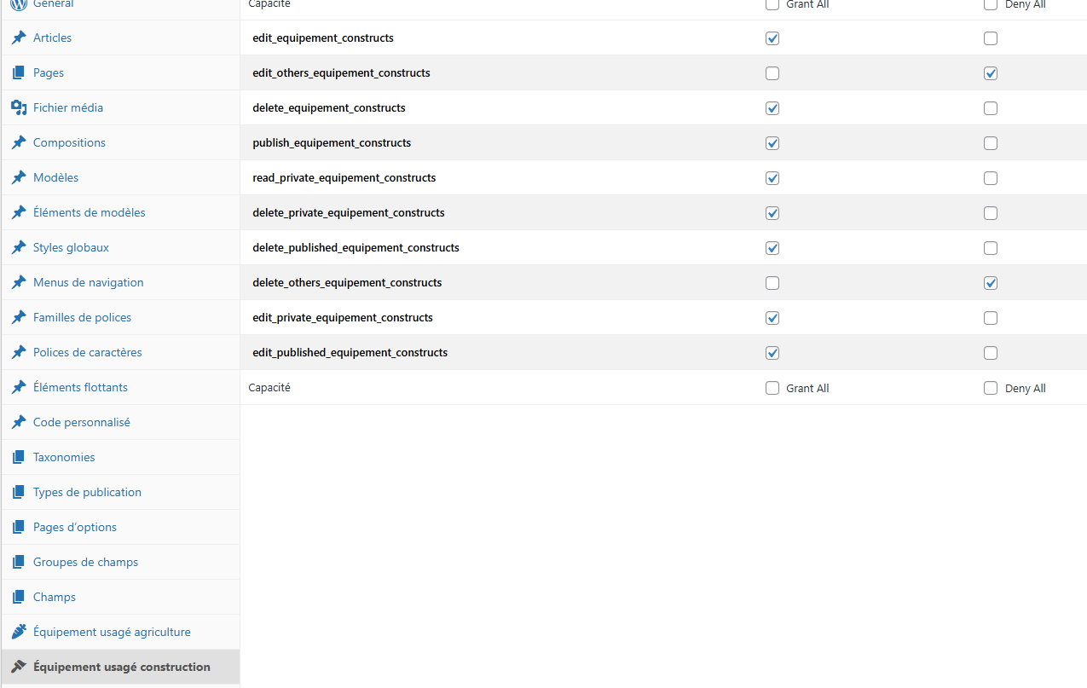Check the bottom Grant All checkbox
The height and width of the screenshot is (688, 1087).
click(772, 388)
